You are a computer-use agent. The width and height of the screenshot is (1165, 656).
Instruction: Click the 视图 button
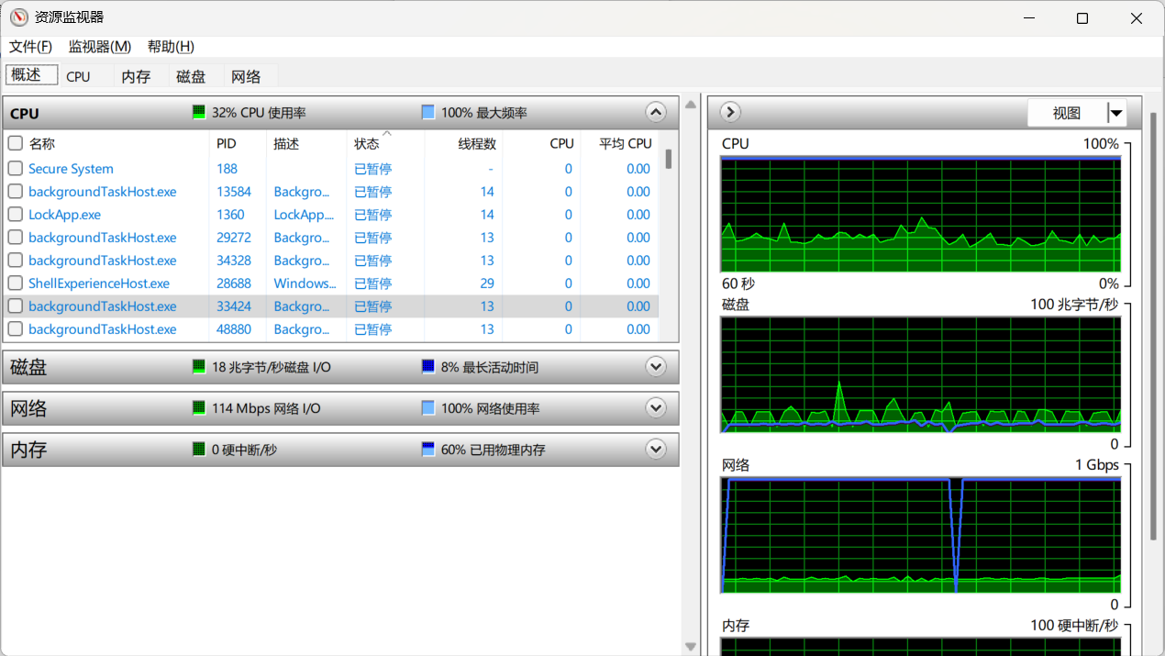(x=1067, y=113)
